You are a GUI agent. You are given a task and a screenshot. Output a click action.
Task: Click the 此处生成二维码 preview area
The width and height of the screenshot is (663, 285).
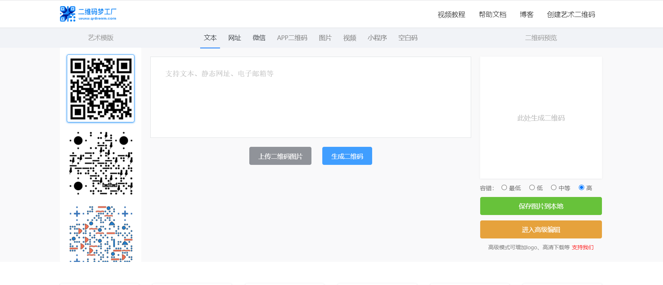tap(541, 118)
